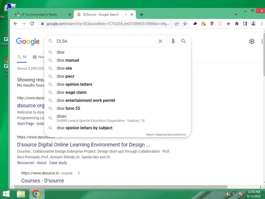Open File Explorer from the taskbar
The width and height of the screenshot is (265, 199).
coord(21,194)
